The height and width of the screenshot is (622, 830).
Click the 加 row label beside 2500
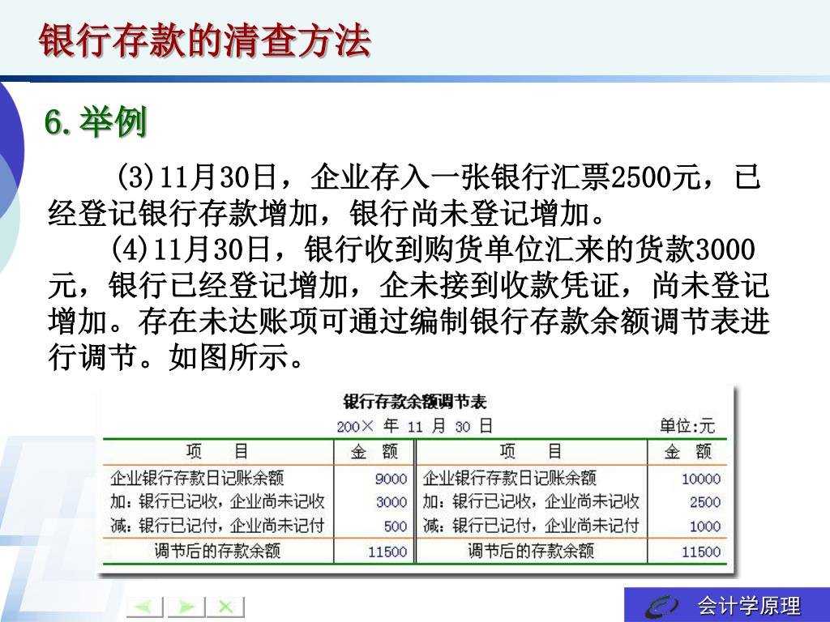531,501
